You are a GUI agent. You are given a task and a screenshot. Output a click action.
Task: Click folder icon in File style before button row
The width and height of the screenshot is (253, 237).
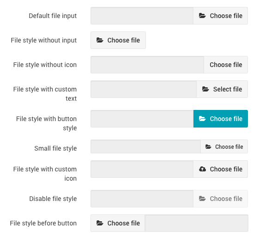point(100,223)
